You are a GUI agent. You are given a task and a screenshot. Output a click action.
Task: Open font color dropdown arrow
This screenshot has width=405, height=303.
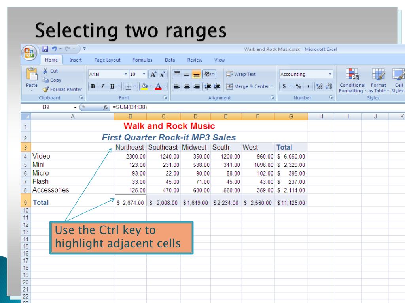[165, 86]
